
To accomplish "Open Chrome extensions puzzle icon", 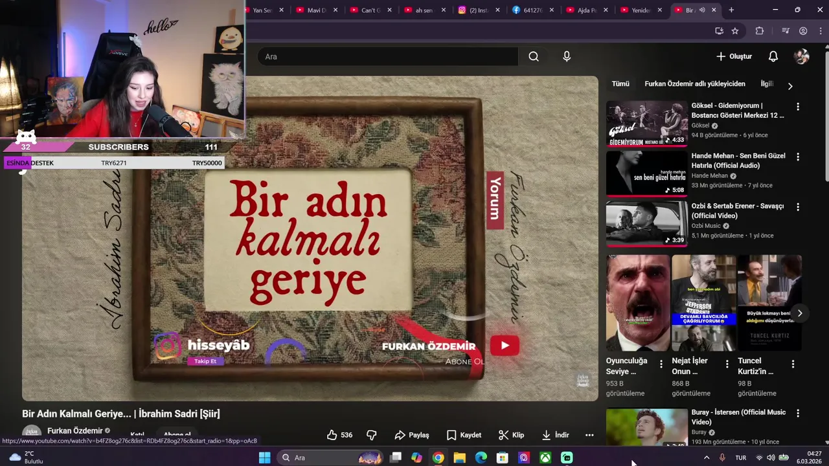I will coord(760,31).
